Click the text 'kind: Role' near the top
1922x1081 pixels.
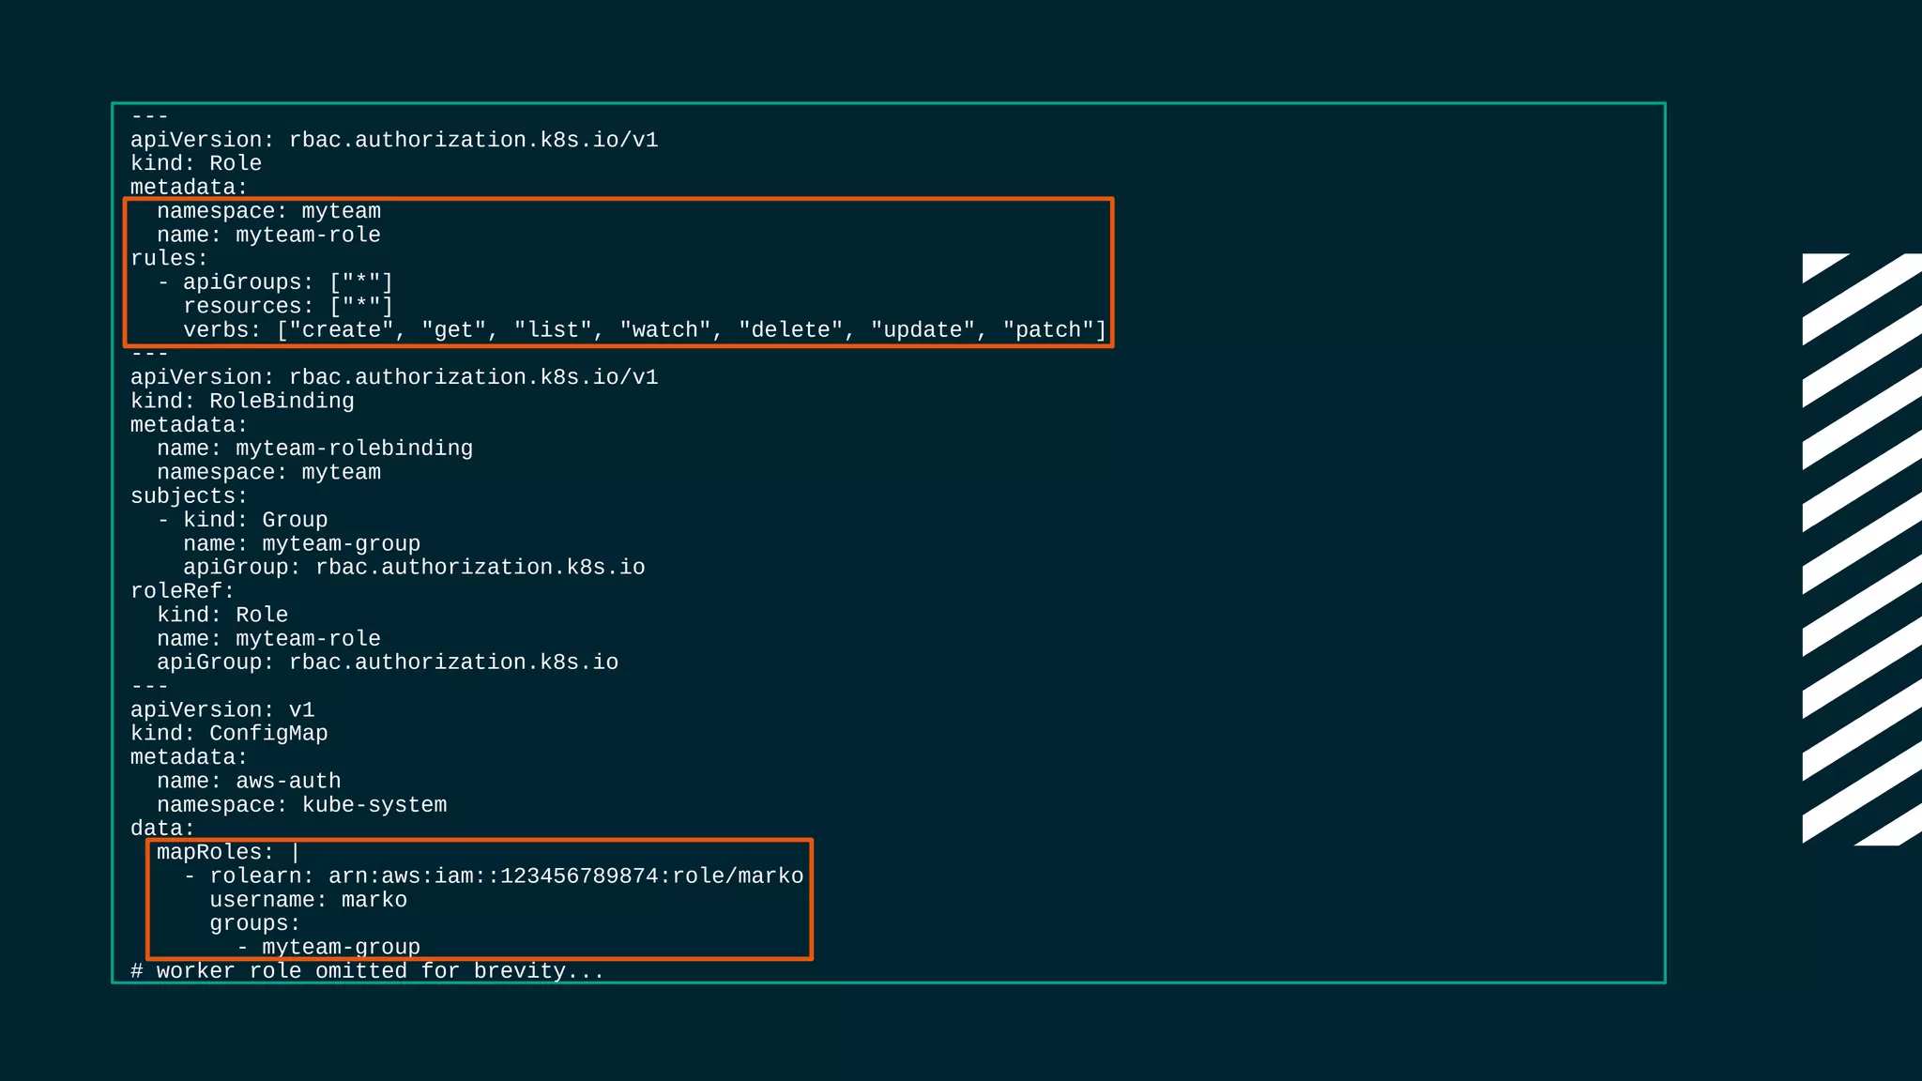196,163
